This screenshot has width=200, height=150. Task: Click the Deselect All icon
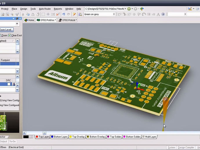coord(53,14)
